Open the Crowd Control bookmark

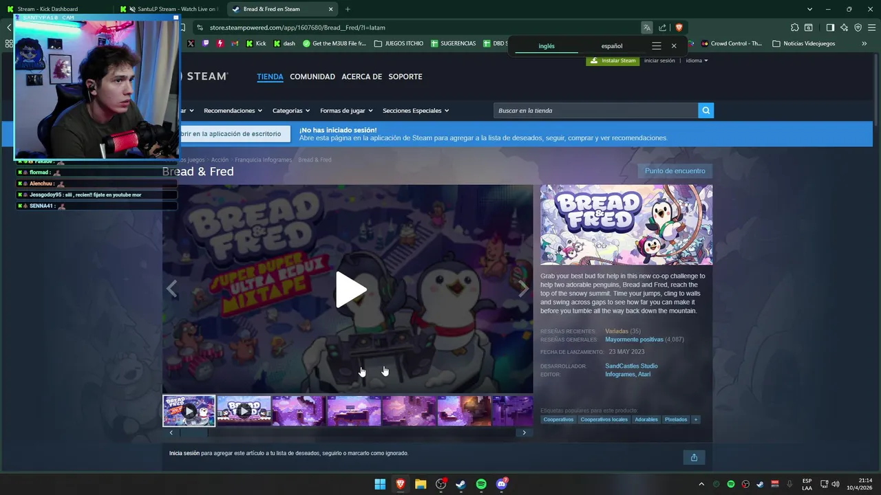coord(732,43)
